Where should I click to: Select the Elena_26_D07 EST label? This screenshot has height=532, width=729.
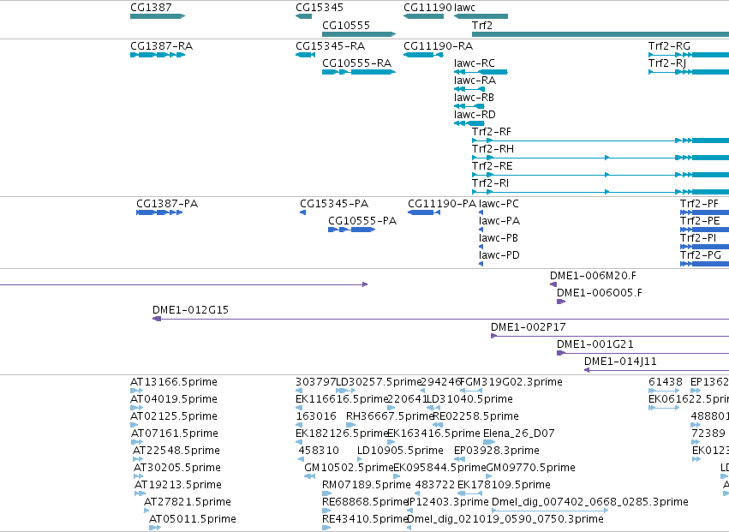(519, 433)
